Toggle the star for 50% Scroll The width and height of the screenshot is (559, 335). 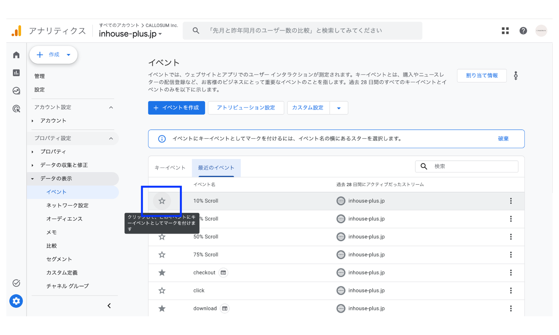162,237
